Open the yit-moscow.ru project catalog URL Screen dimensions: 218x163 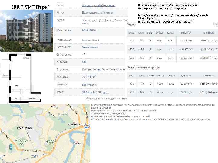(173, 17)
